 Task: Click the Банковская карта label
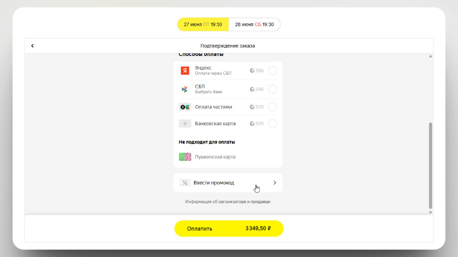[215, 124]
